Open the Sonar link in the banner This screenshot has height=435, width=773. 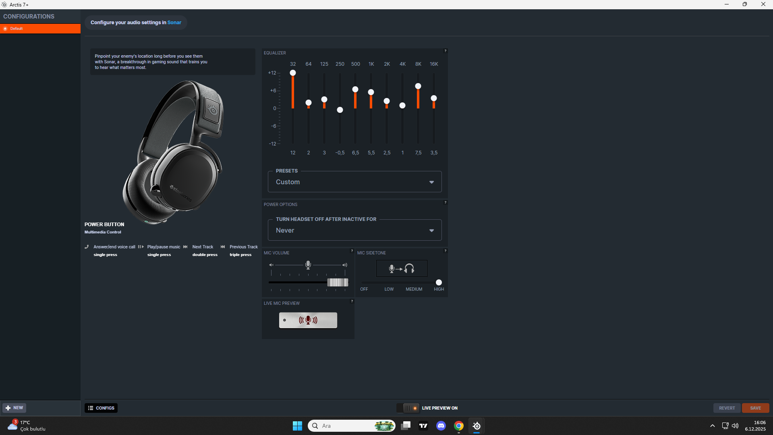coord(174,23)
